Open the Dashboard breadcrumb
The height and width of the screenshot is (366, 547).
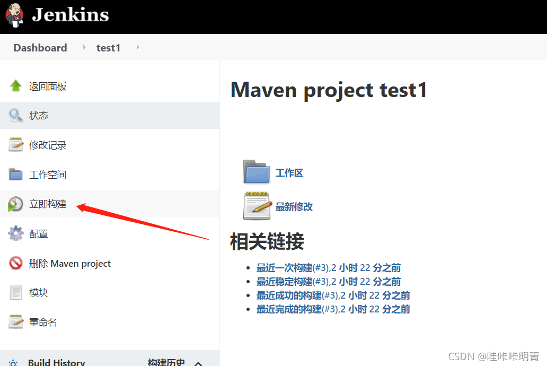(40, 48)
